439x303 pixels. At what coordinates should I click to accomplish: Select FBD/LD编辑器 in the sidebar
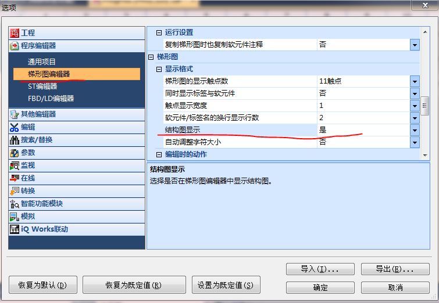pos(51,99)
